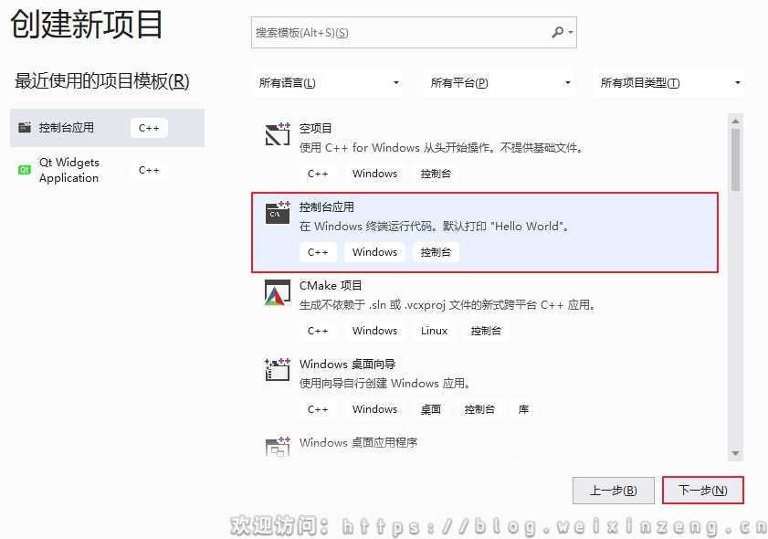Viewport: 768px width, 539px height.
Task: Click the recent 控制台应用 folder icon
Action: pos(25,127)
